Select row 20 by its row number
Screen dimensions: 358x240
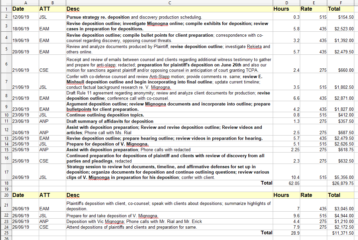tap(6, 195)
